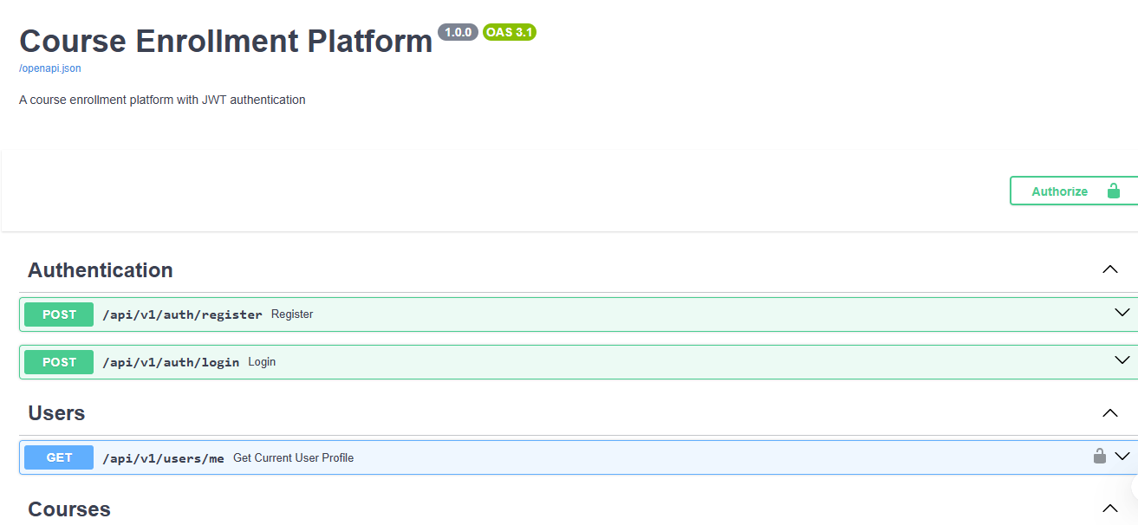Click the lock icon on the /api/v1/users/me row
Image resolution: width=1138 pixels, height=525 pixels.
tap(1099, 456)
